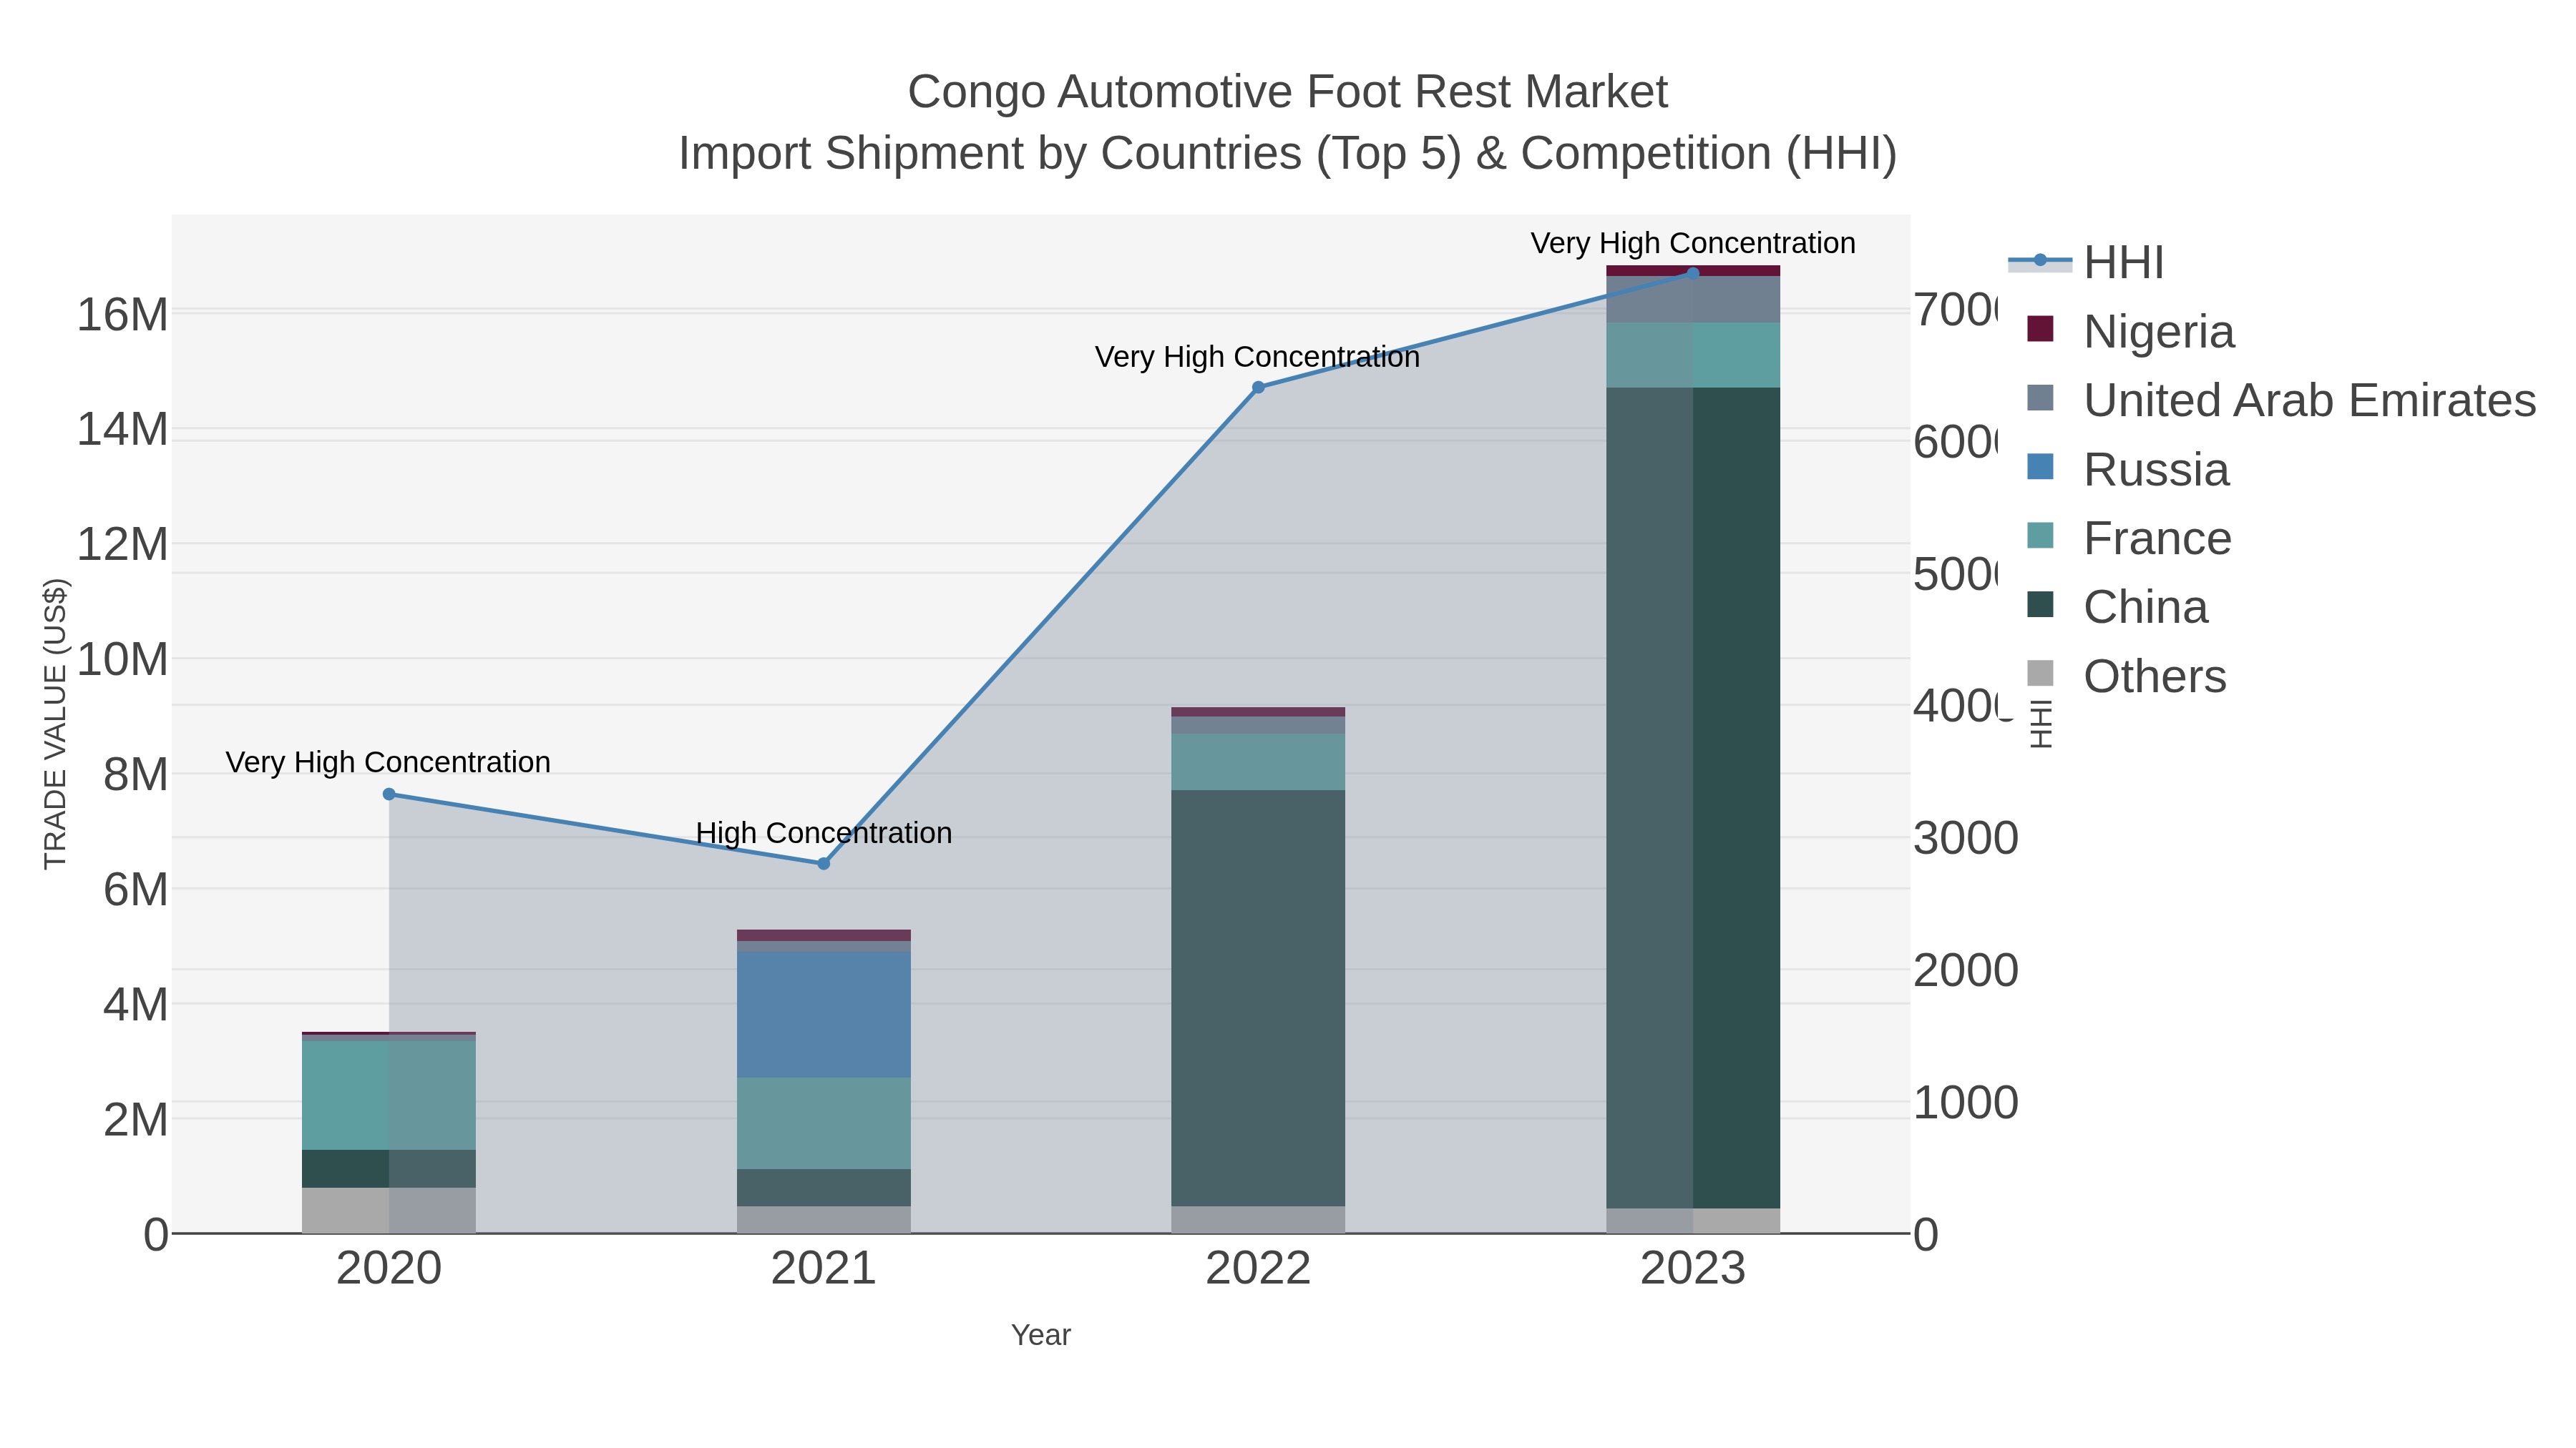Click the China segment of the 2021 bar
This screenshot has width=2576, height=1448.
(x=824, y=1187)
